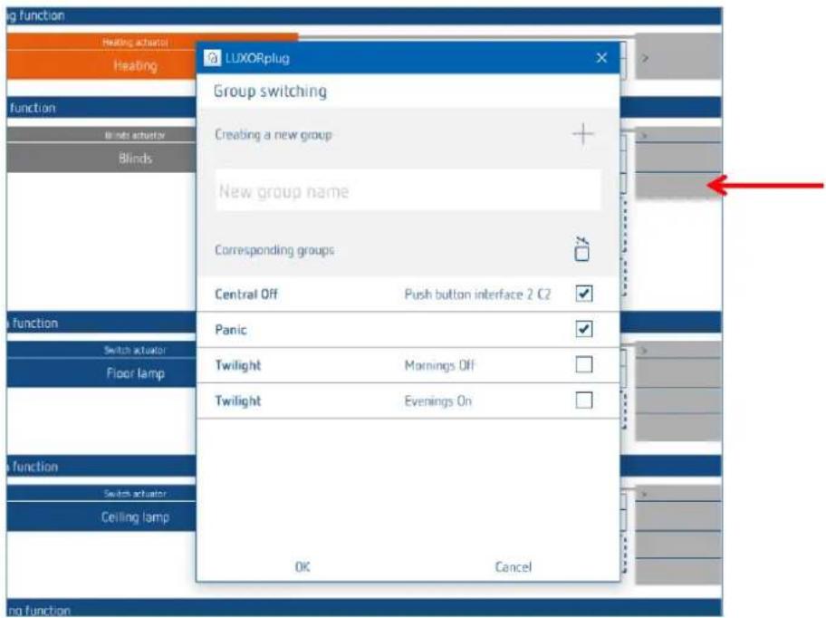The height and width of the screenshot is (618, 826).
Task: Click the Switch actuator header above Ceiling lamp
Action: pos(135,494)
